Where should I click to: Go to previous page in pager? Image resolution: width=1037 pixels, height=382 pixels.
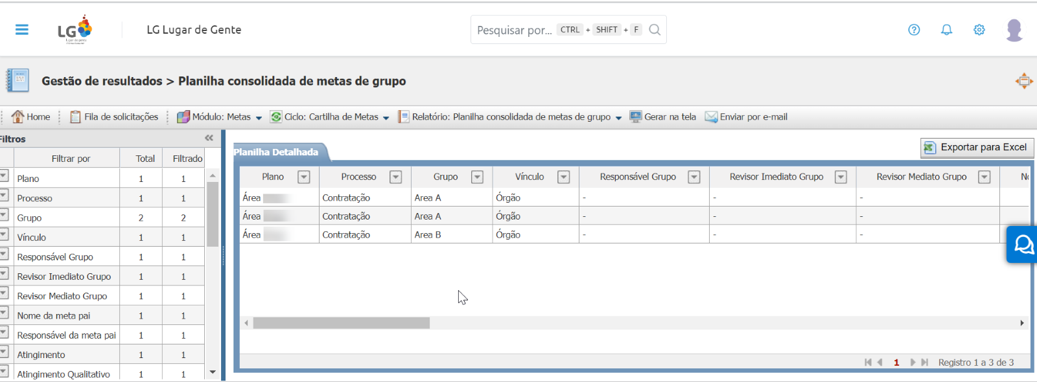(x=880, y=363)
